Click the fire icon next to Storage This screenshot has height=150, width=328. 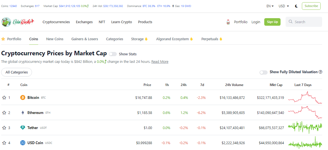tap(146, 39)
